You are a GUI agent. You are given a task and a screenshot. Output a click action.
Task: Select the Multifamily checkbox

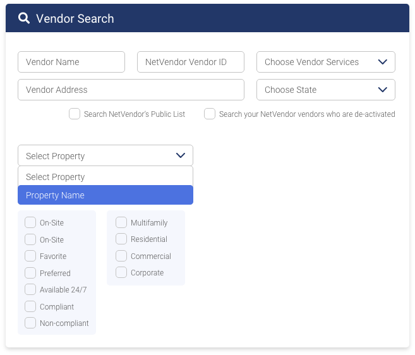121,222
